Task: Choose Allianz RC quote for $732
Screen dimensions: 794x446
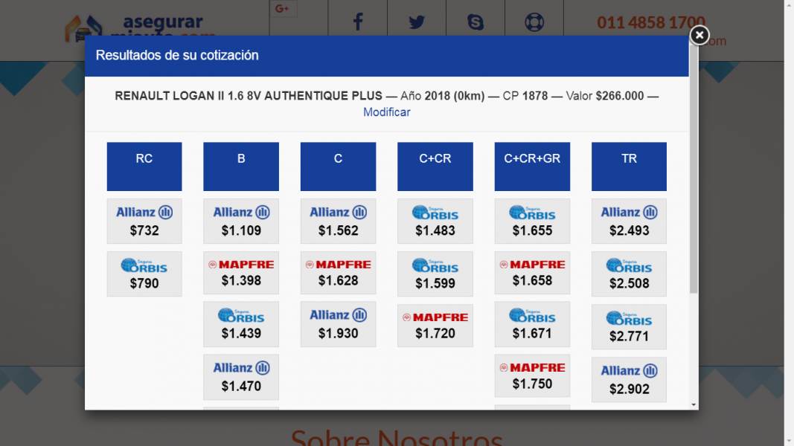Action: click(x=144, y=222)
